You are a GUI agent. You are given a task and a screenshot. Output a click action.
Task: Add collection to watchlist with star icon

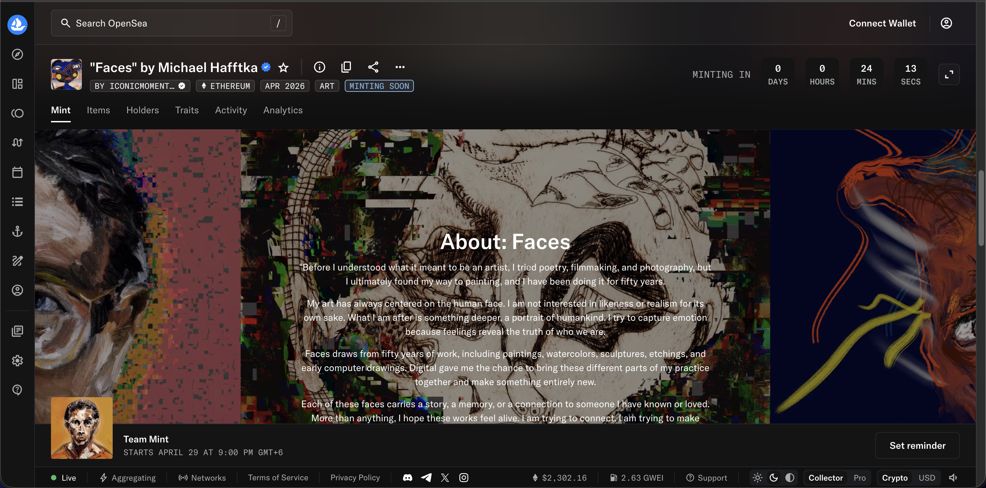tap(283, 68)
